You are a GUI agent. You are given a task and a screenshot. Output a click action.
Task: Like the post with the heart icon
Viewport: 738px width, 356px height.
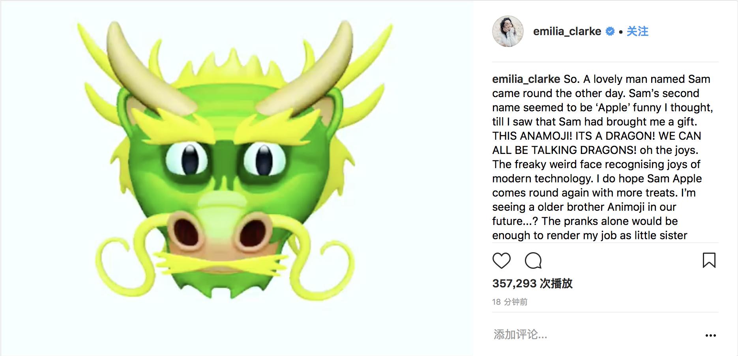[502, 261]
